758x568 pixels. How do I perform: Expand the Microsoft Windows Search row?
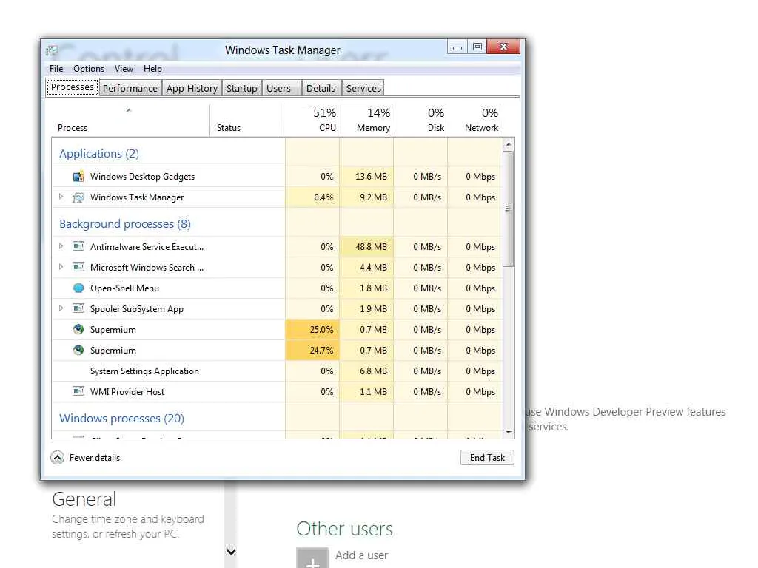[61, 266]
